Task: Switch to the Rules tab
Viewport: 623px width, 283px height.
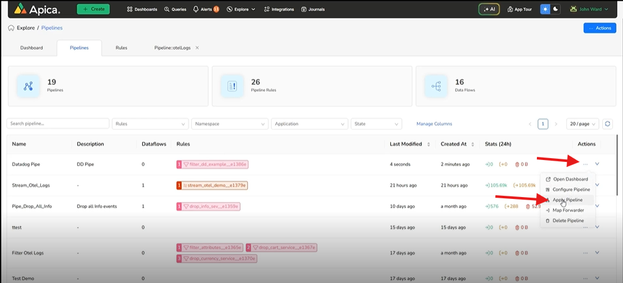Action: click(x=121, y=48)
